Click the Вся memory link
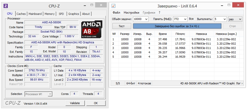Image resolution: width=247 pixels, height=109 pixels. tap(191, 19)
